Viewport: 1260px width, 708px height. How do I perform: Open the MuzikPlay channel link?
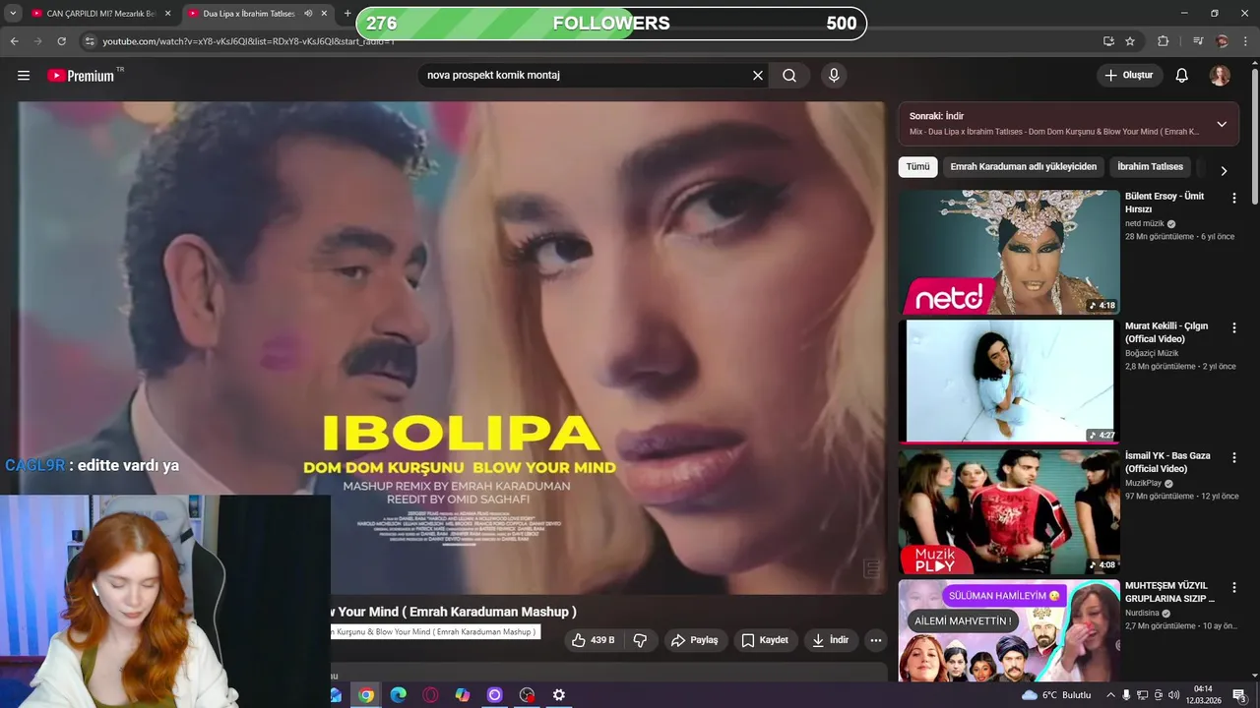pyautogui.click(x=1143, y=483)
